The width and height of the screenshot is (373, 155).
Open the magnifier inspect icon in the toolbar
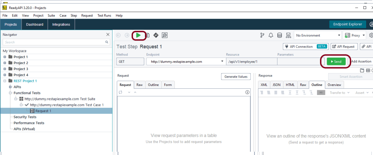[x=165, y=35]
